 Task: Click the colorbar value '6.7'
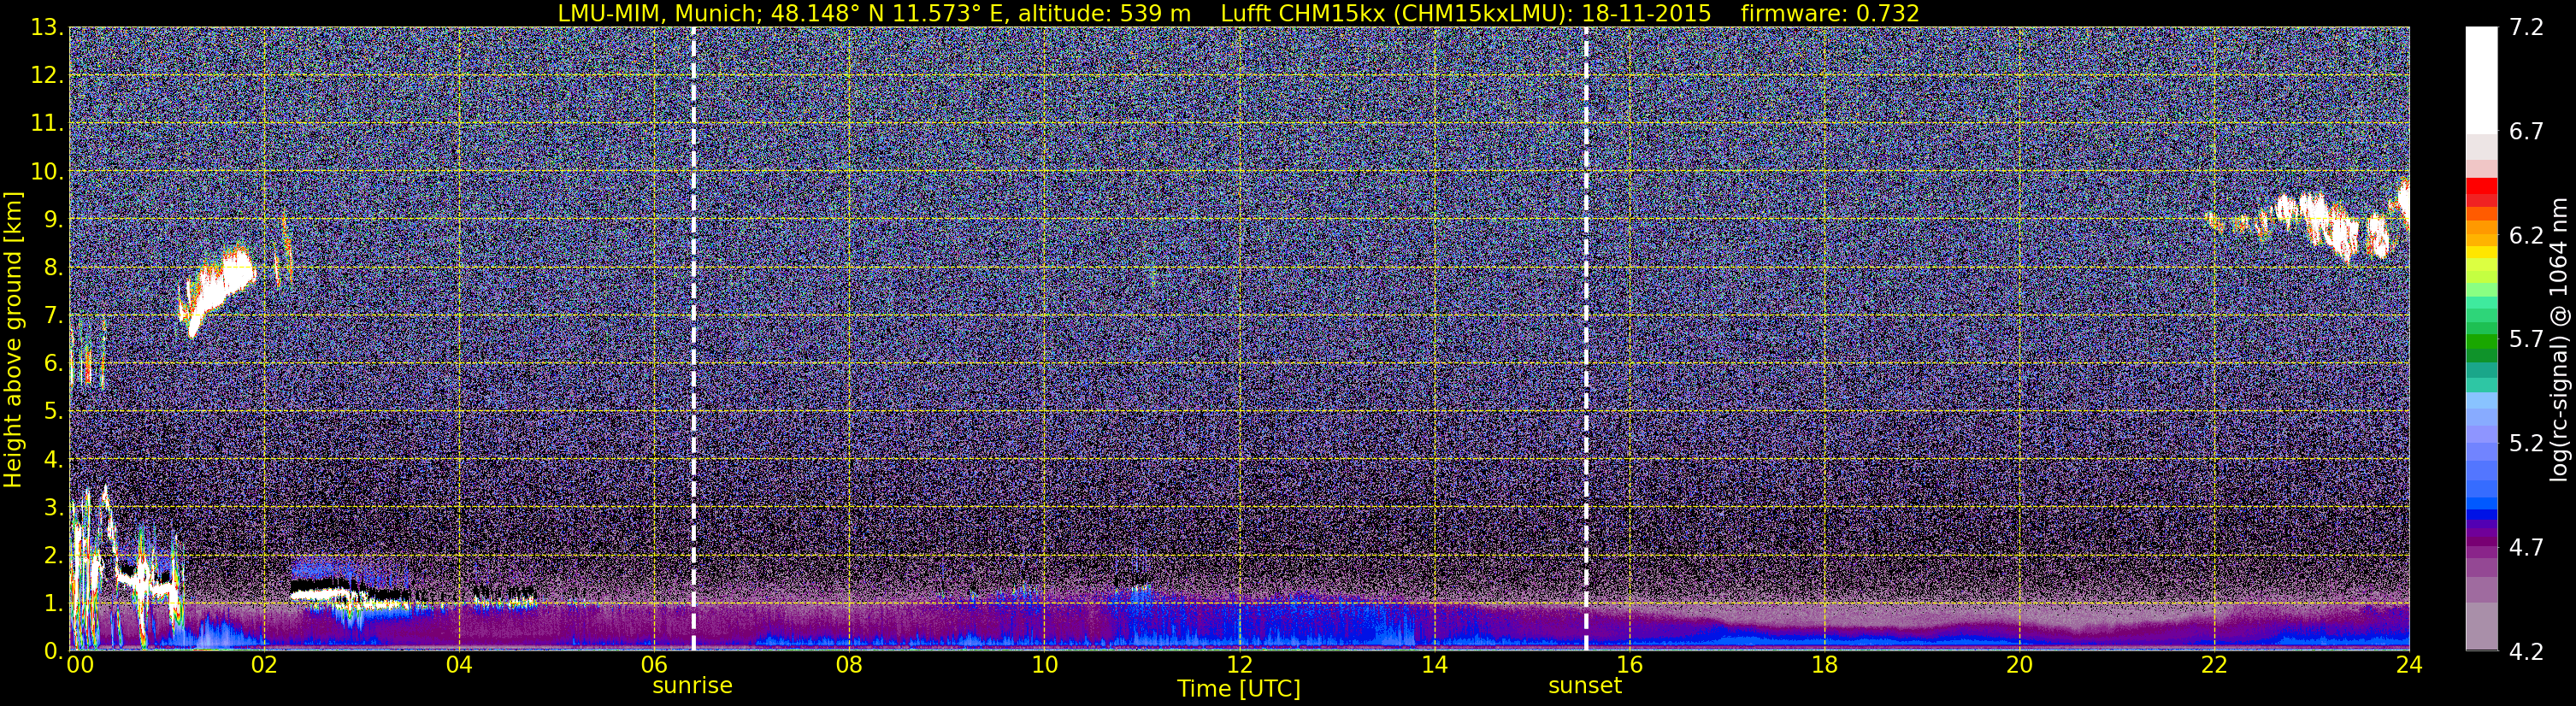[x=2526, y=131]
